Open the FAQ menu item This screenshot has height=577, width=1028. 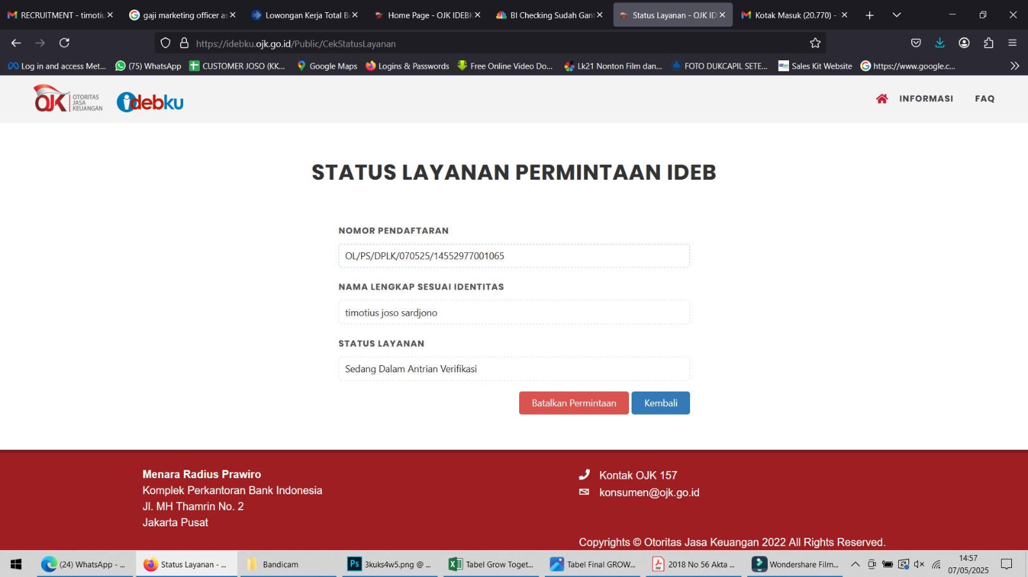tap(984, 99)
